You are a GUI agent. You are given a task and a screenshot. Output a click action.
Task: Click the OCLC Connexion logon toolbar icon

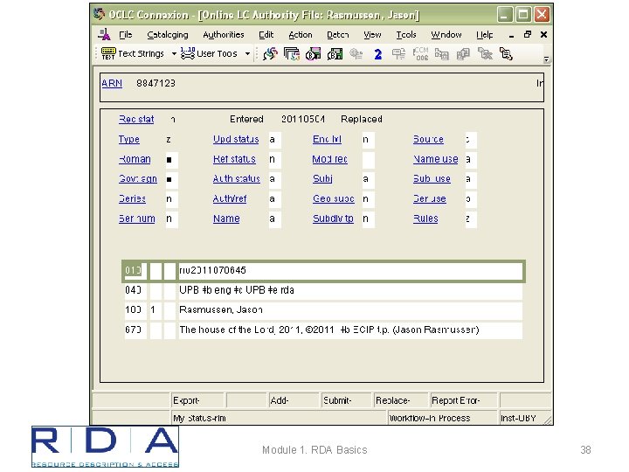click(x=270, y=54)
